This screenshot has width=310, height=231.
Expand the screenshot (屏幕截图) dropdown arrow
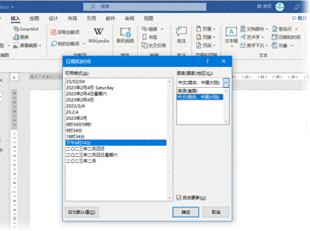40,45
